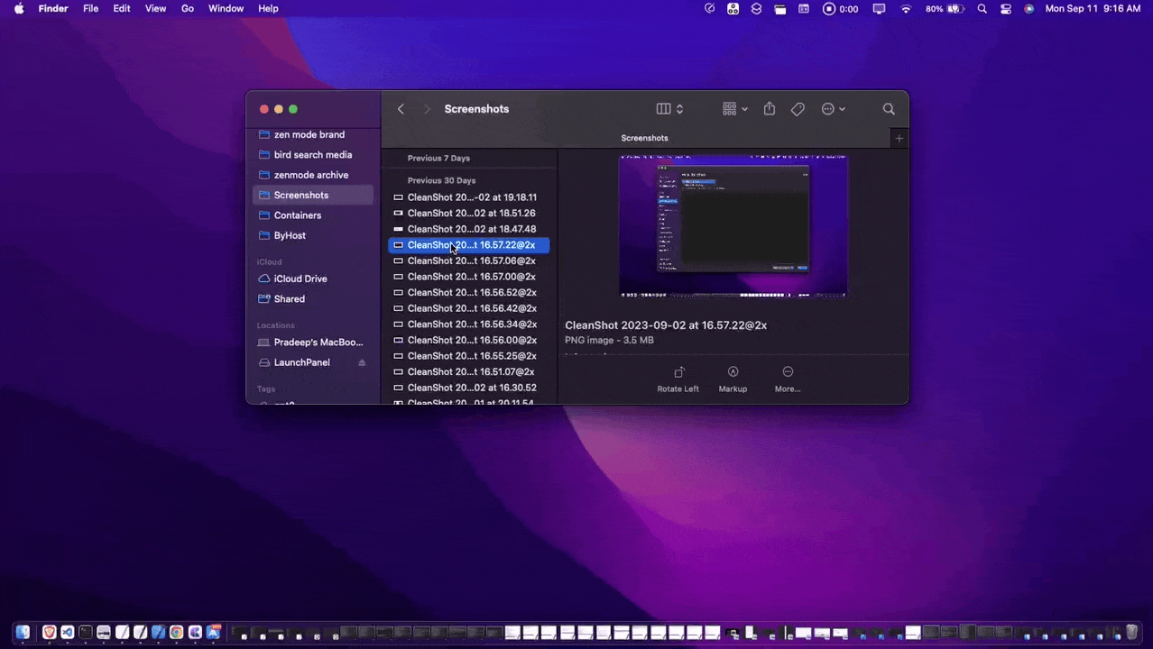Click the Rotate Left icon in preview
Screen dimensions: 1153x649
coord(678,372)
